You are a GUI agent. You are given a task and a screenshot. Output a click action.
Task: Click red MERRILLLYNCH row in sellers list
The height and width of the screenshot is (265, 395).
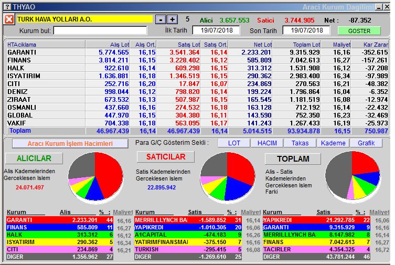click(188, 220)
